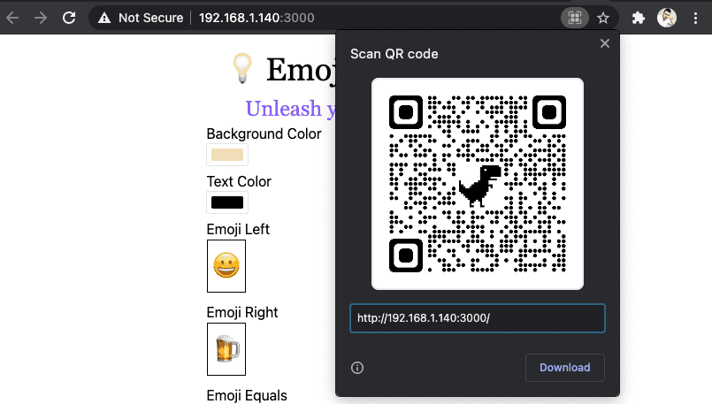Viewport: 712px width, 404px height.
Task: Click the light bulb emoji in heading
Action: point(242,69)
